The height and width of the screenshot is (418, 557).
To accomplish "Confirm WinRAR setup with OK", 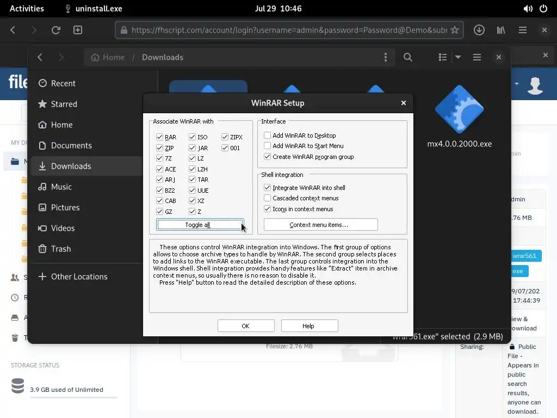I will (246, 325).
